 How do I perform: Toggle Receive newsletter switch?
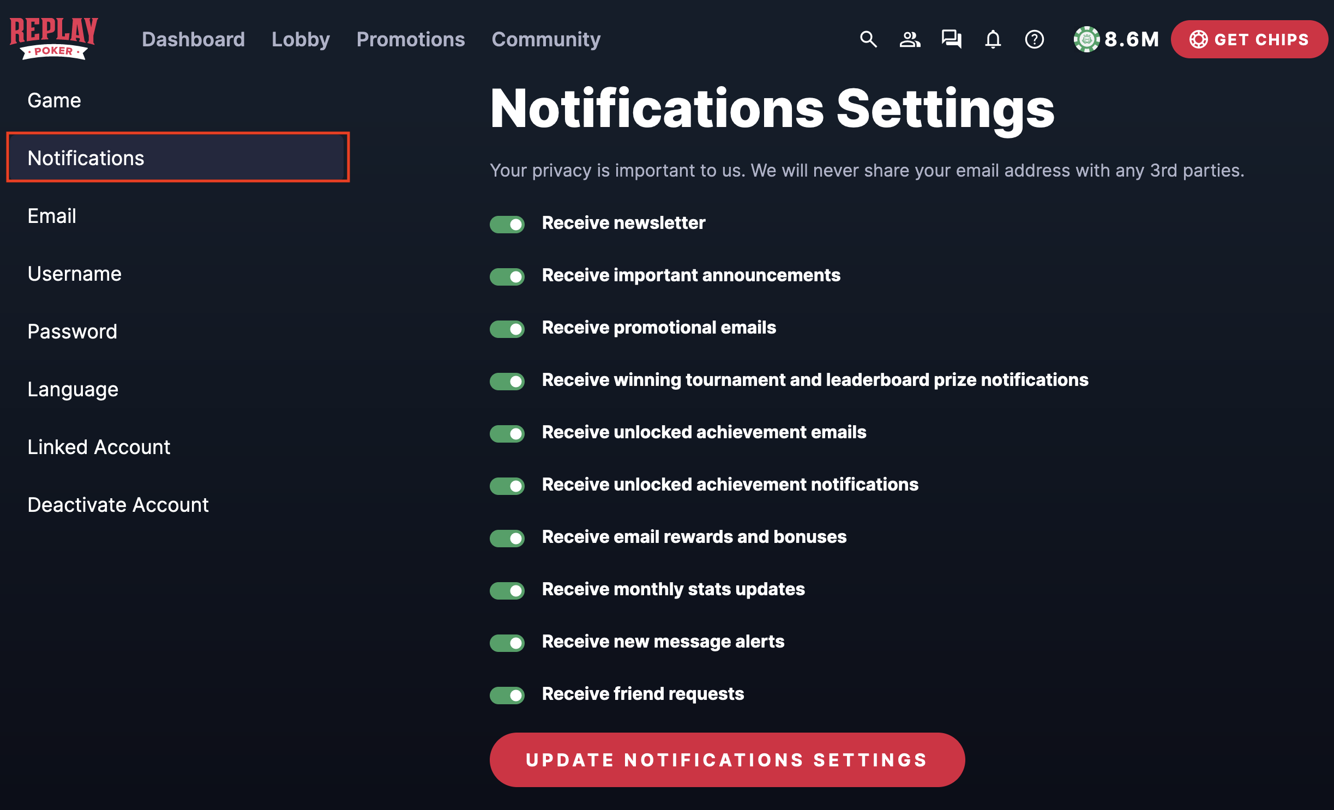[x=507, y=224]
